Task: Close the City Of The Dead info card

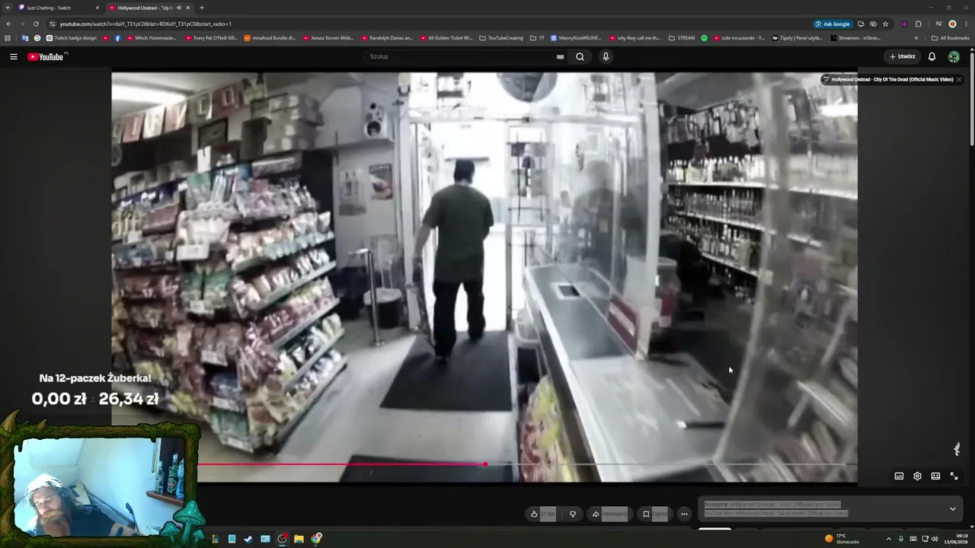Action: [x=959, y=79]
